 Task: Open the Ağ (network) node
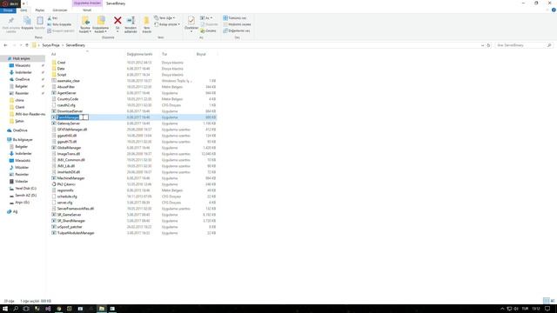15,211
